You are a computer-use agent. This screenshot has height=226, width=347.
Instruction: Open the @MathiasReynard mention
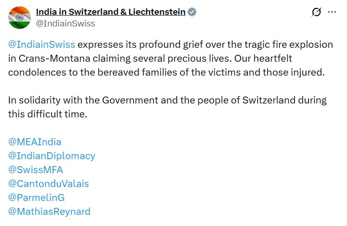point(49,212)
